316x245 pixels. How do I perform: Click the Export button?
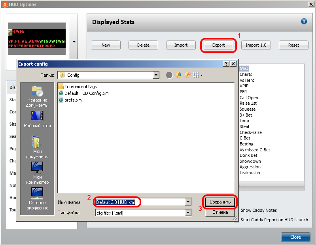(218, 45)
